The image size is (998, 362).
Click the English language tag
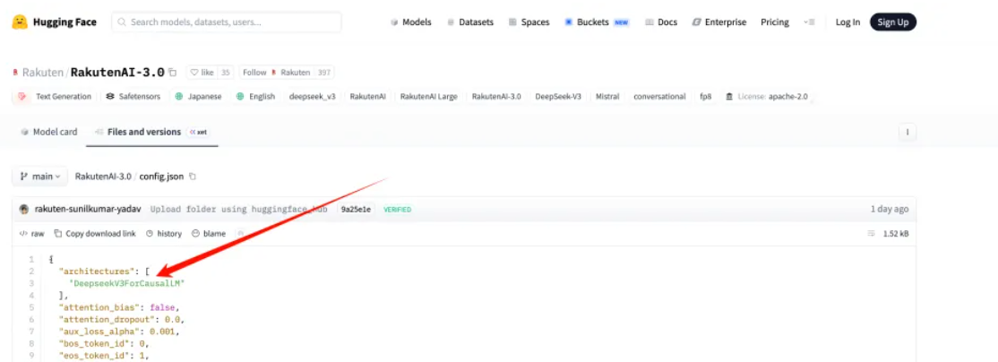(255, 97)
